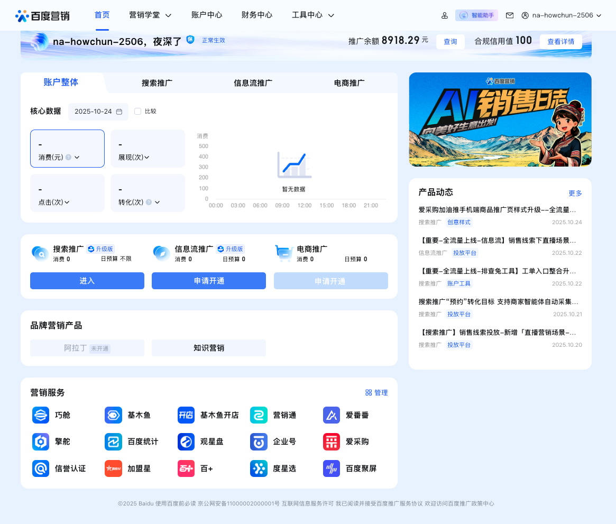Enable the 比较 comparison checkbox
Viewport: 616px width, 524px height.
tap(137, 112)
